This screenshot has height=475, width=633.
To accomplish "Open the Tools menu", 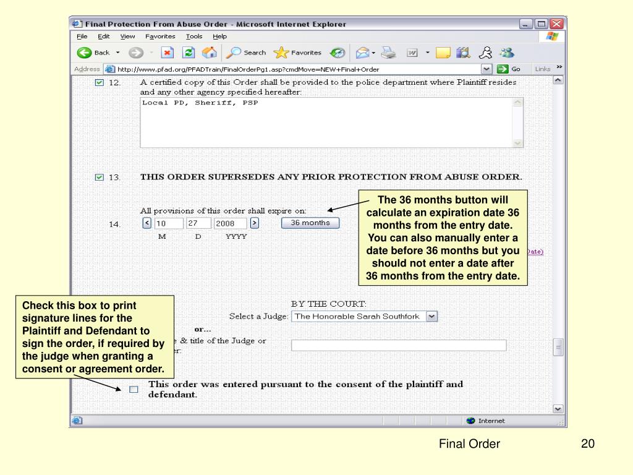I will click(194, 36).
